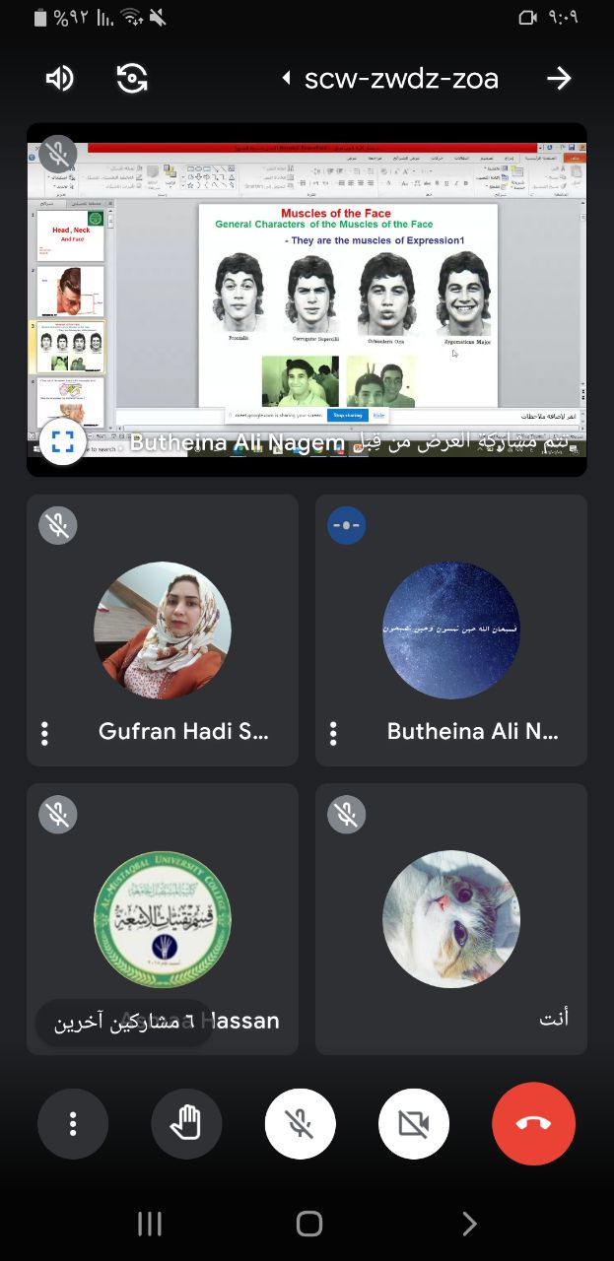
Task: Open the other participants chip
Action: (123, 1023)
